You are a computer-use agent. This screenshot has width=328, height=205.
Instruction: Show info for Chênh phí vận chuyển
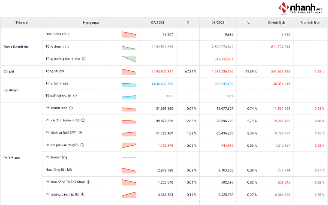82,145
